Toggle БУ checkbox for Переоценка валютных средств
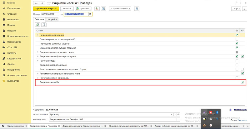Viewport: 250px width, 129px height. coord(237,44)
